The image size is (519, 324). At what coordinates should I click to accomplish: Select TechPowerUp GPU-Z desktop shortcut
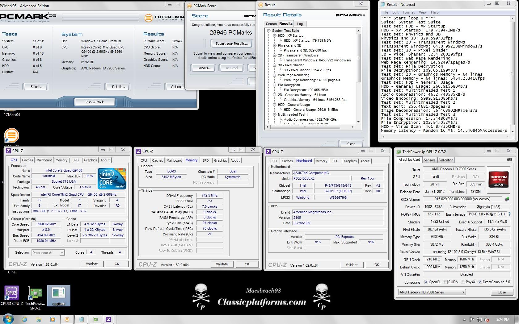(35, 298)
